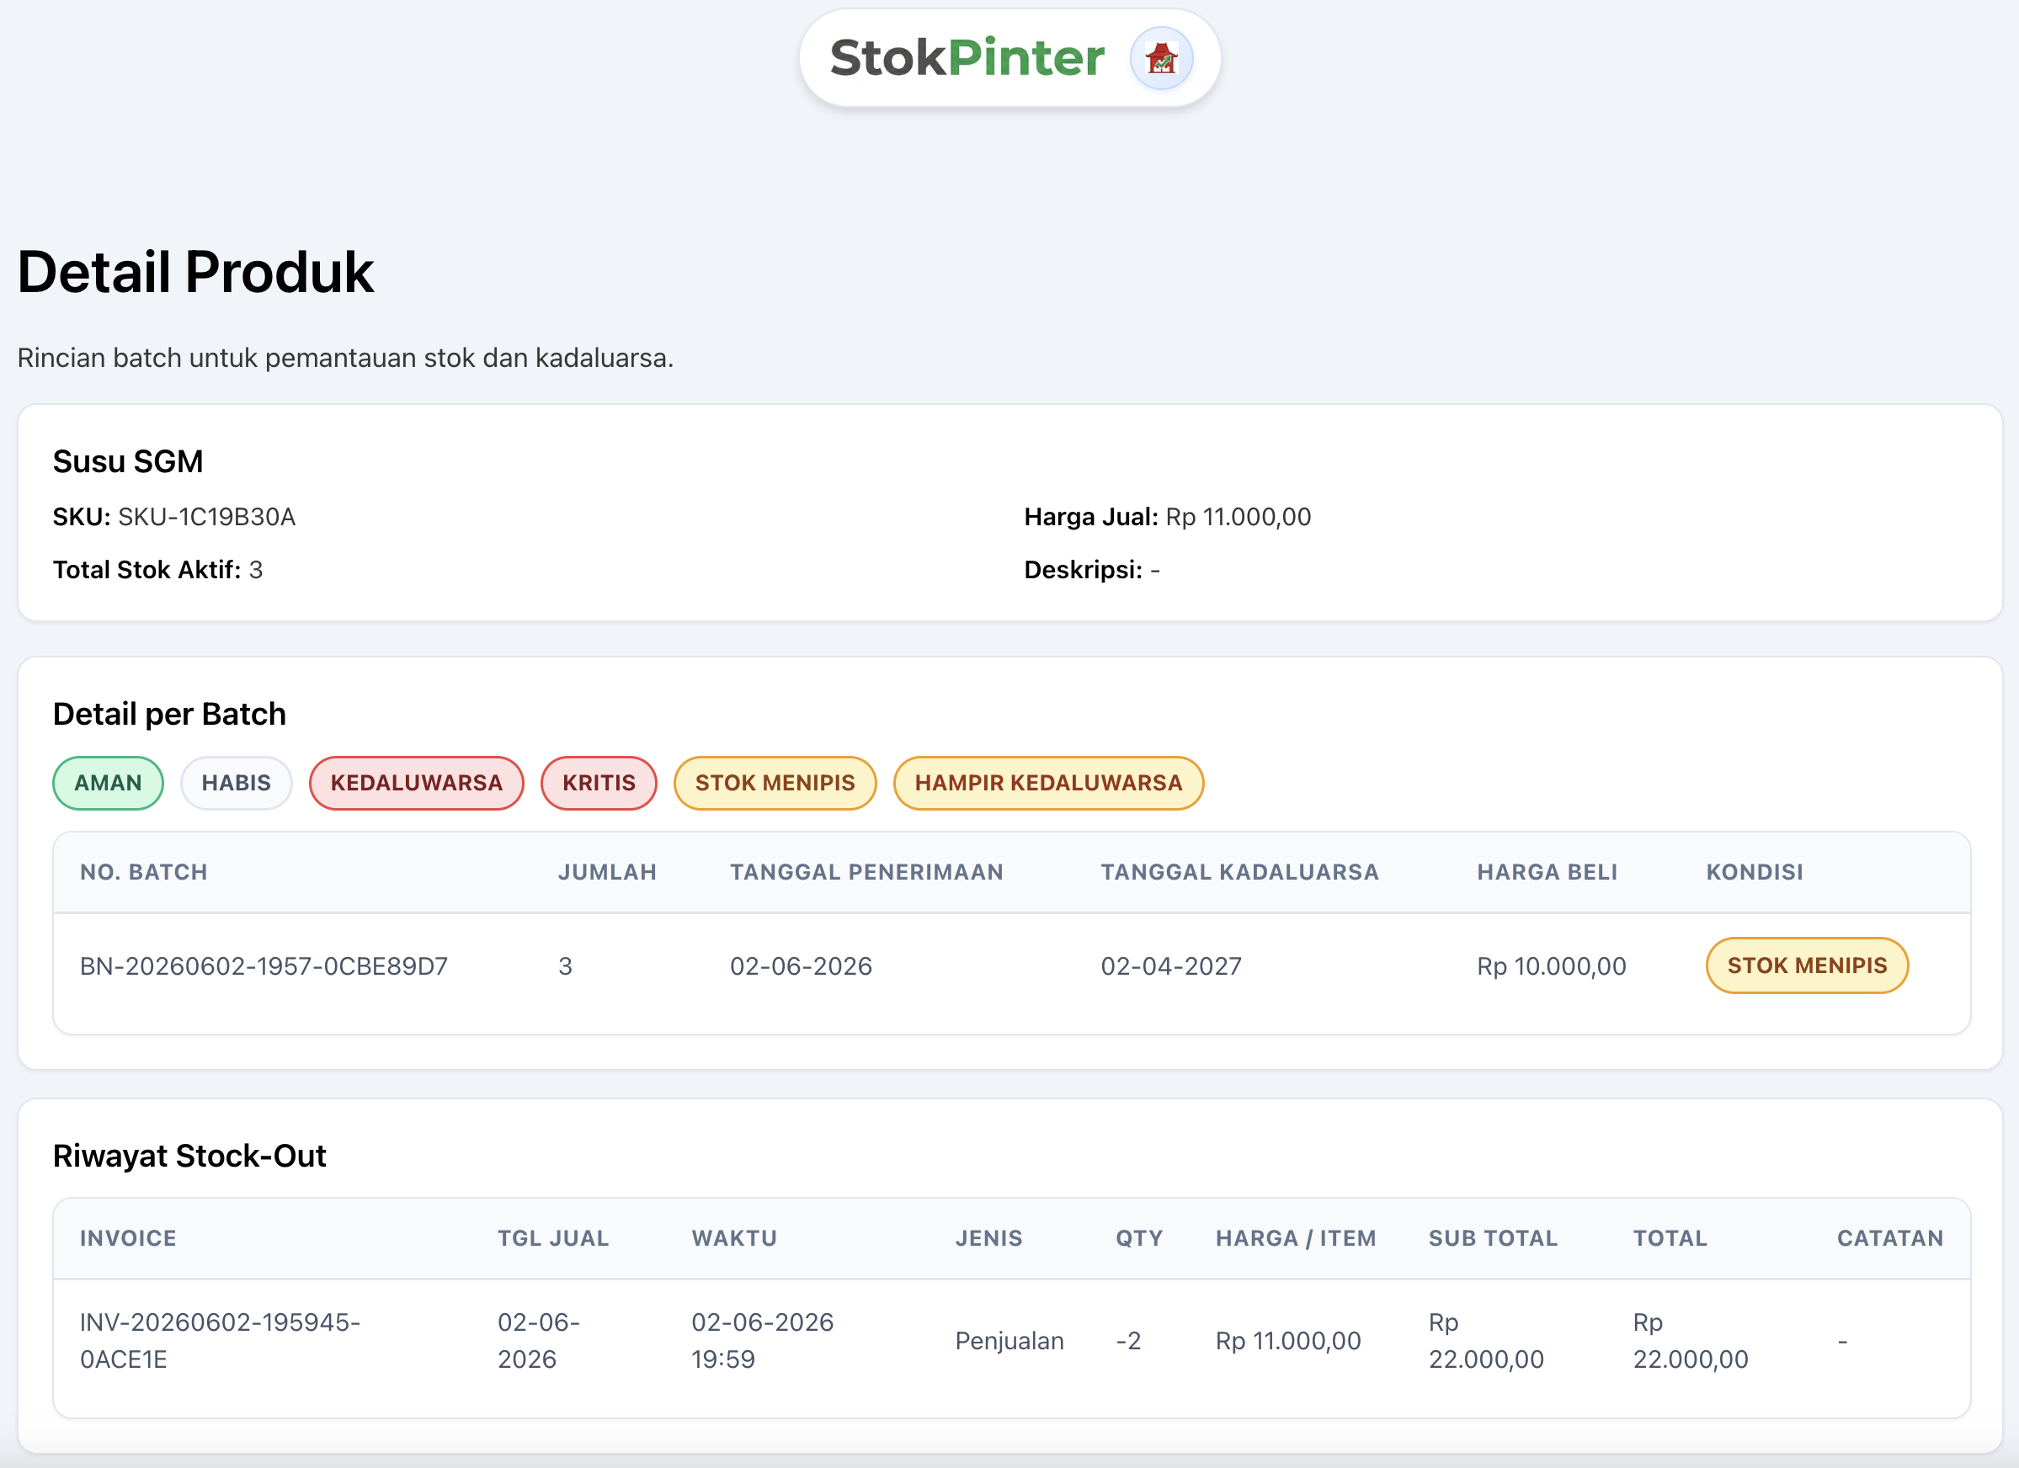Image resolution: width=2019 pixels, height=1468 pixels.
Task: Select the HABIS status filter chip
Action: [x=236, y=783]
